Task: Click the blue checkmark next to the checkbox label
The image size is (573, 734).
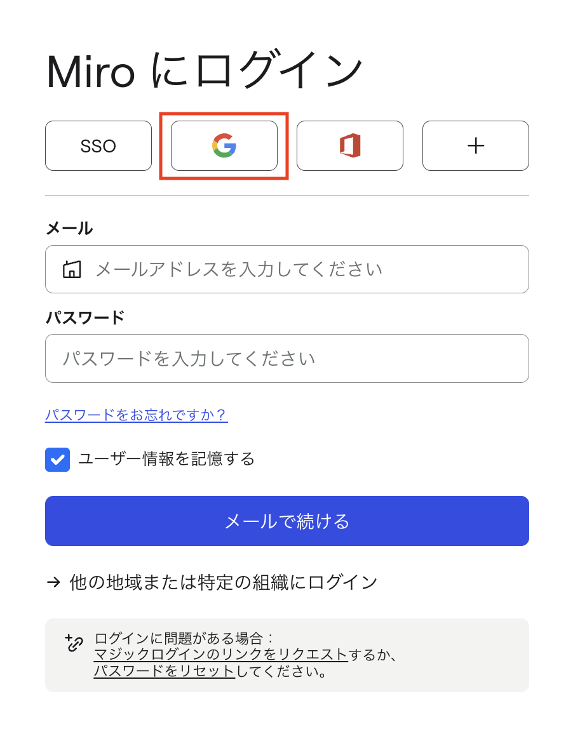Action: pyautogui.click(x=57, y=459)
